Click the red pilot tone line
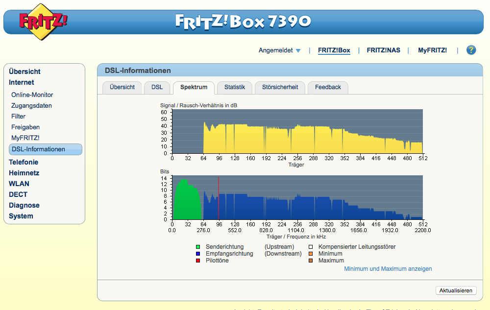Viewport: 490px width, 310px height. tap(219, 198)
